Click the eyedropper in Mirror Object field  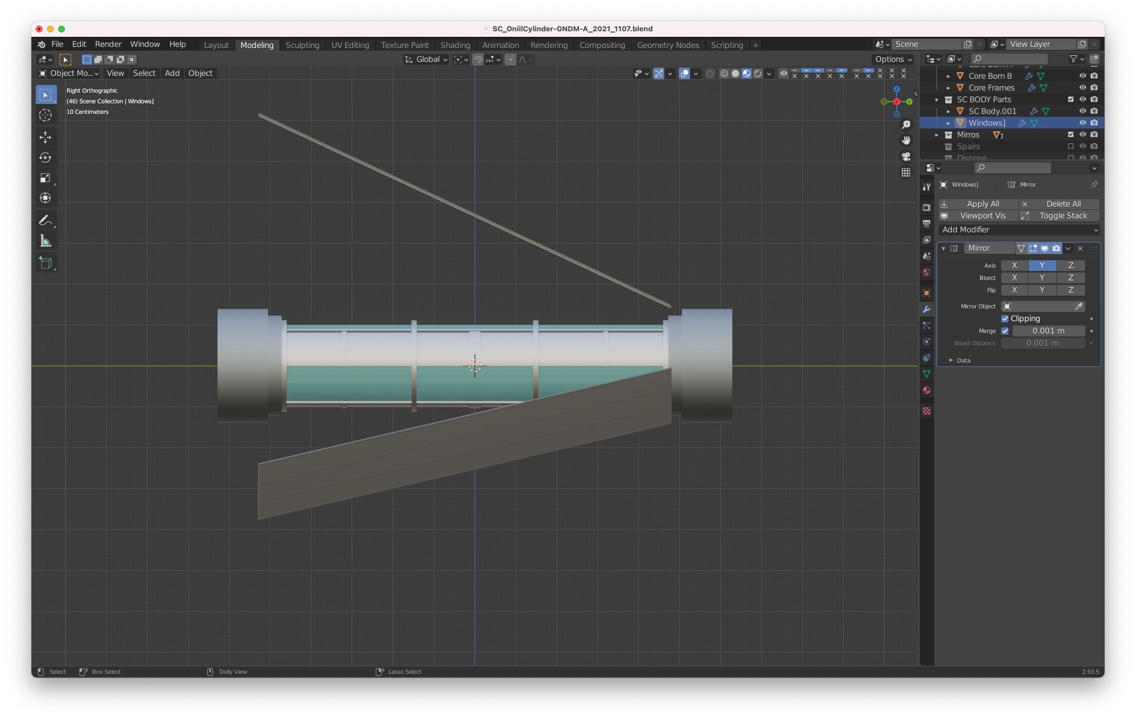(1078, 306)
